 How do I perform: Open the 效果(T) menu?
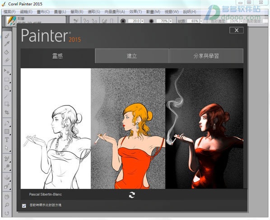pyautogui.click(x=135, y=12)
